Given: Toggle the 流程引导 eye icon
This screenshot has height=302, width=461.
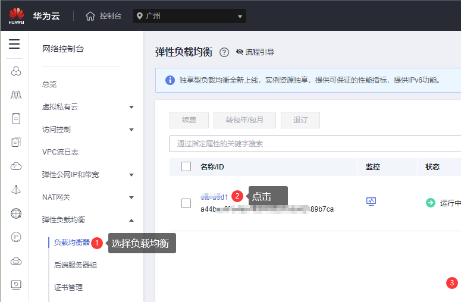Looking at the screenshot, I should (x=240, y=52).
